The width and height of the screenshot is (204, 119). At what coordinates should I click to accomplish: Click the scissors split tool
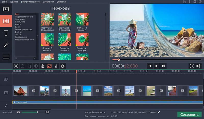[16, 66]
